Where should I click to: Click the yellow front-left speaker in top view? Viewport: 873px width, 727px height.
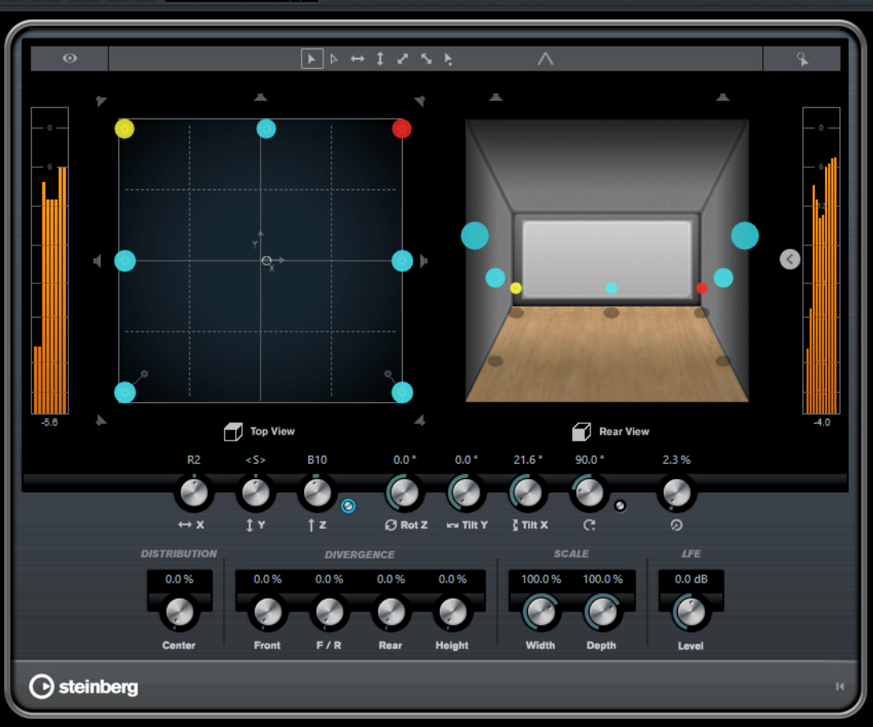click(124, 128)
